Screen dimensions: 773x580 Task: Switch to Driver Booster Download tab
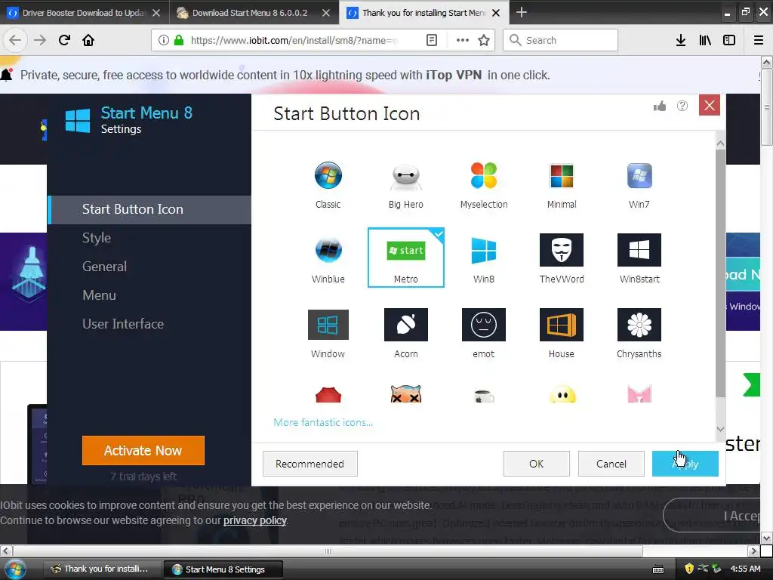coord(85,13)
